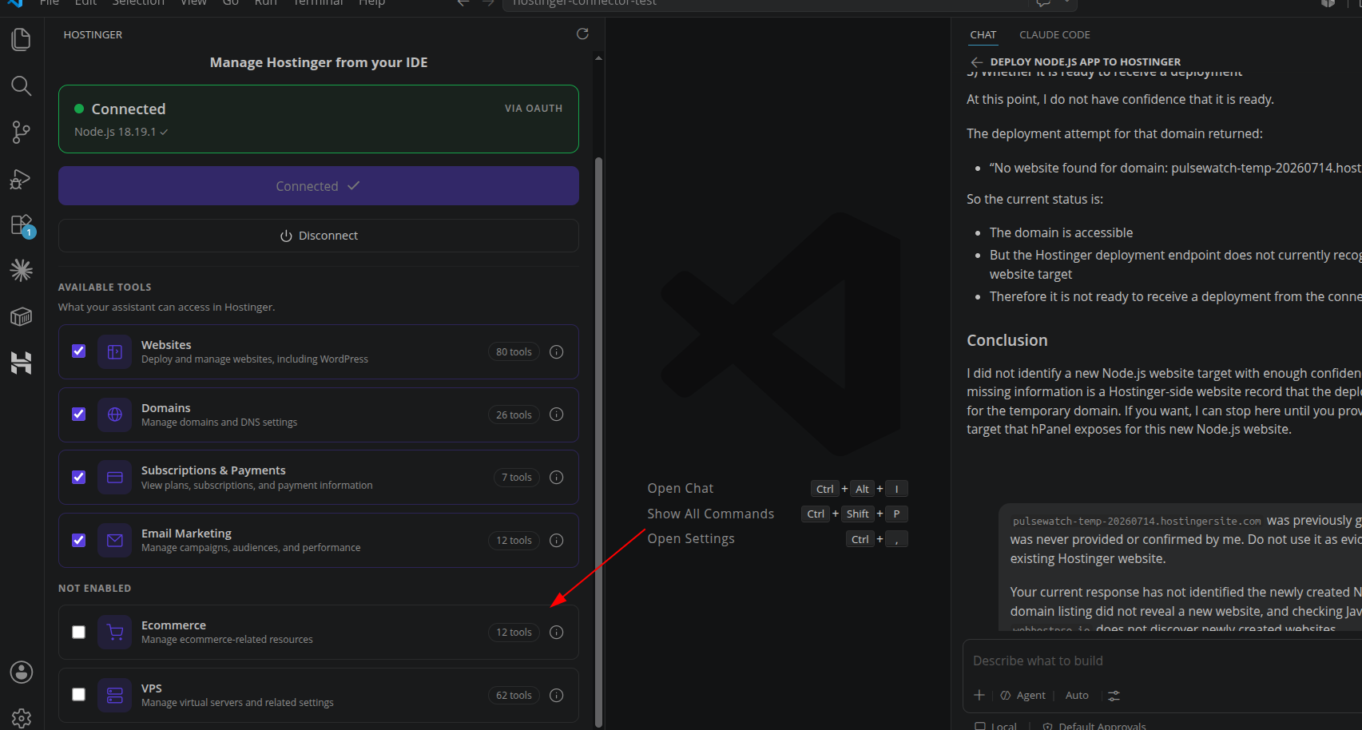Image resolution: width=1362 pixels, height=730 pixels.
Task: Click the Websites layout tile icon
Action: click(115, 352)
